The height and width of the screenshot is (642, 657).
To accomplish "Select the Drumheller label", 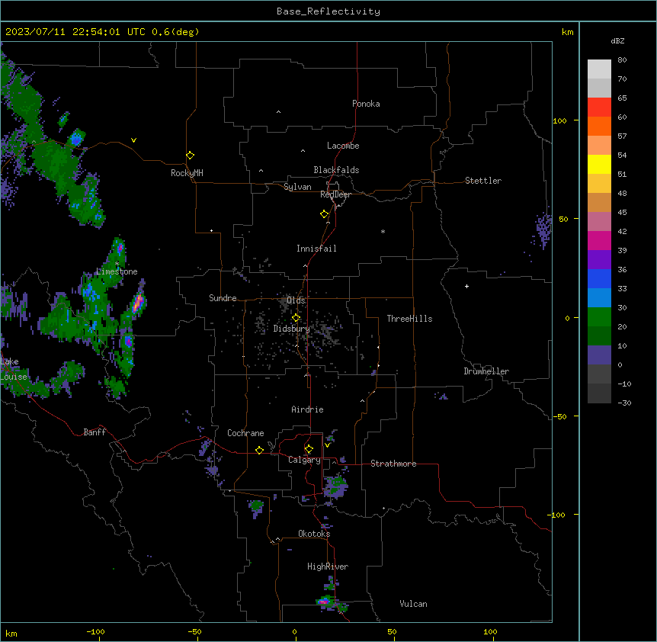I will point(486,371).
